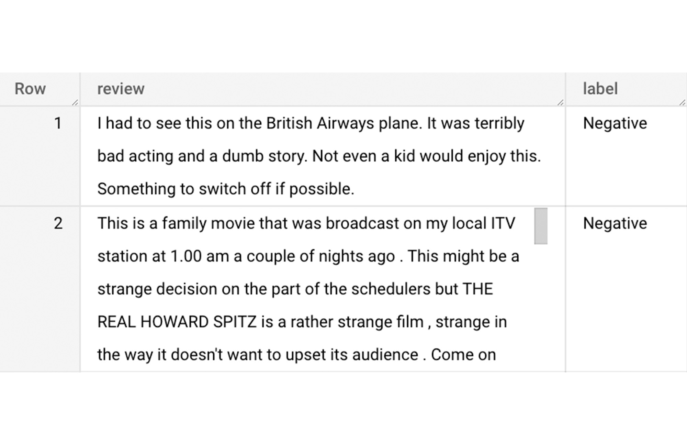Image resolution: width=687 pixels, height=445 pixels.
Task: Click the line 'bad acting and a dumb story'
Action: [x=319, y=156]
